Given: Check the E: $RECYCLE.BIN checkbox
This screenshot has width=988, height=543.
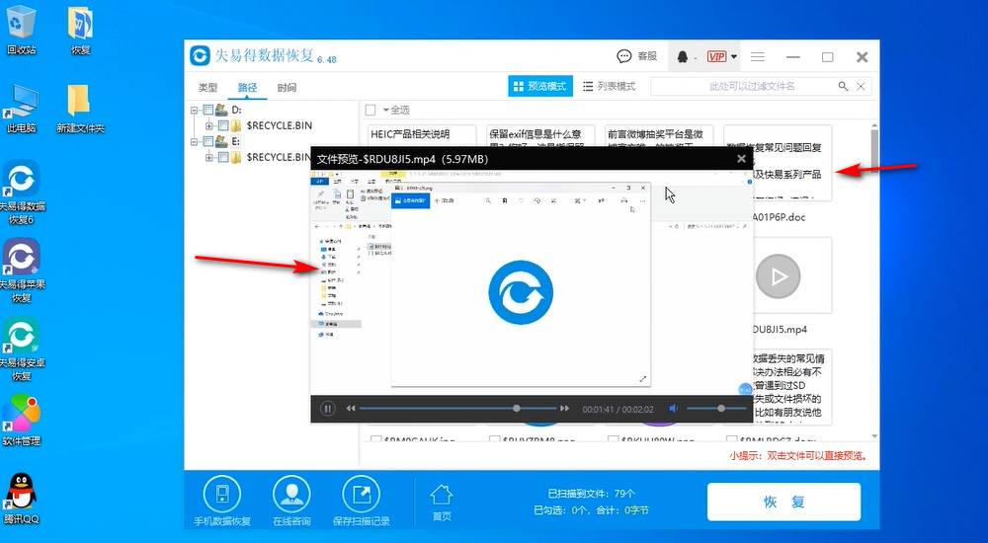Looking at the screenshot, I should [222, 158].
